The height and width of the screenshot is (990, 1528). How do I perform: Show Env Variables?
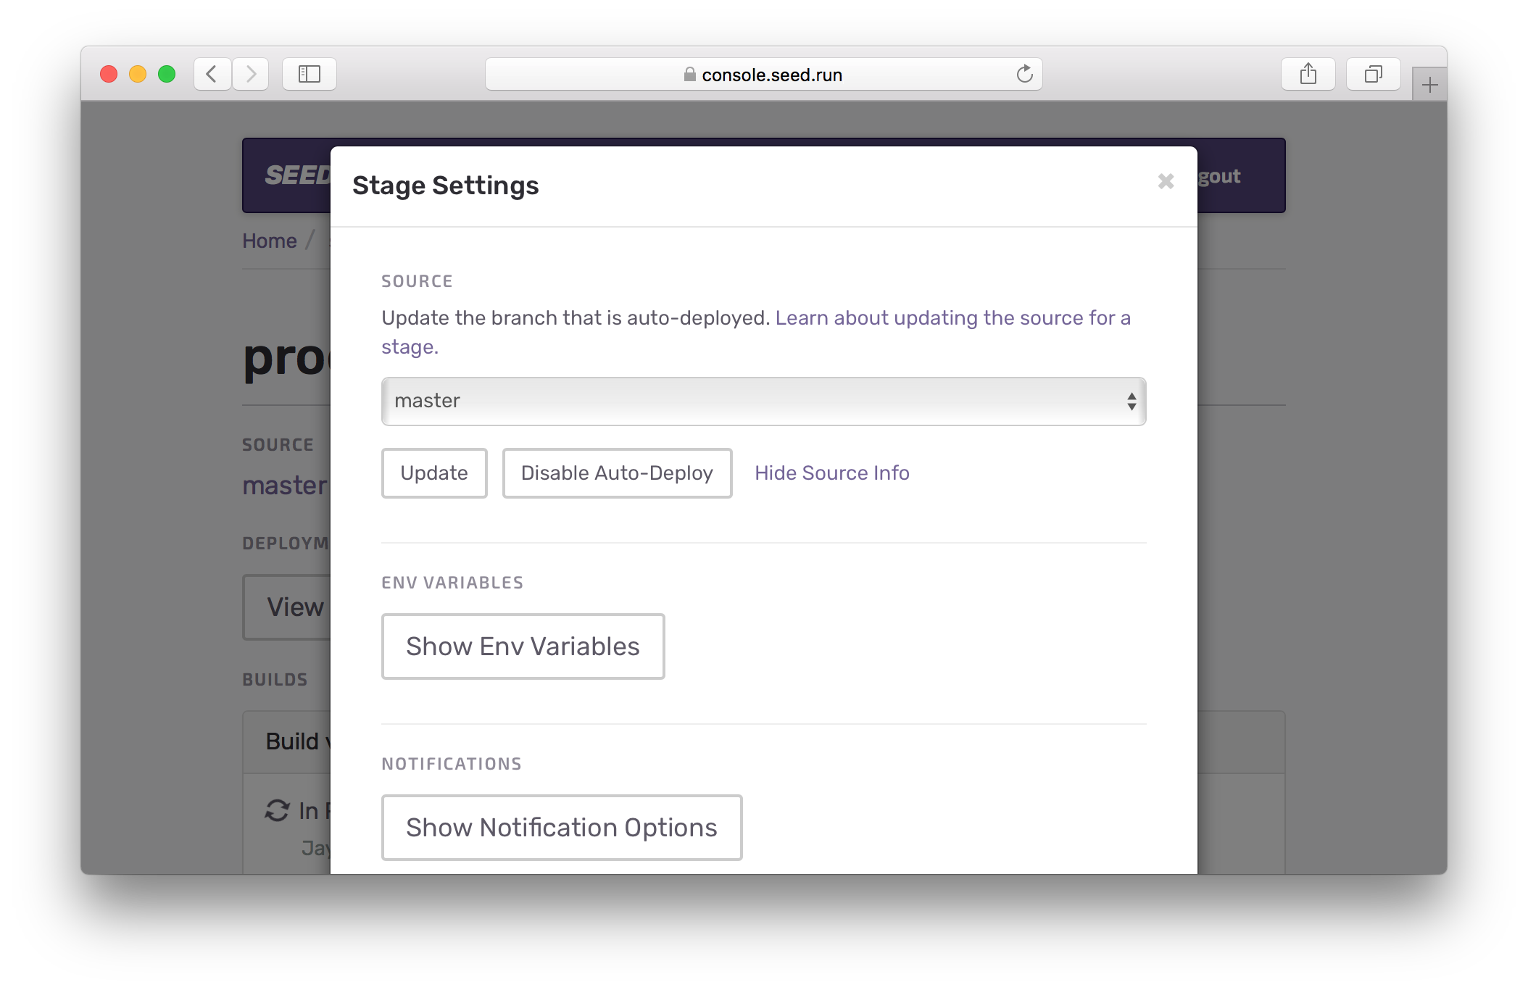[523, 646]
